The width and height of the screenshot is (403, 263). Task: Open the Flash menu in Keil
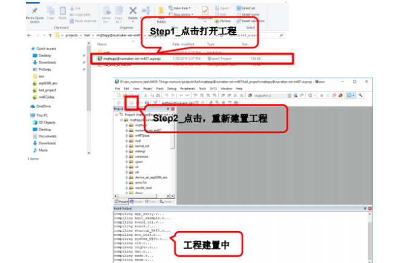click(159, 88)
